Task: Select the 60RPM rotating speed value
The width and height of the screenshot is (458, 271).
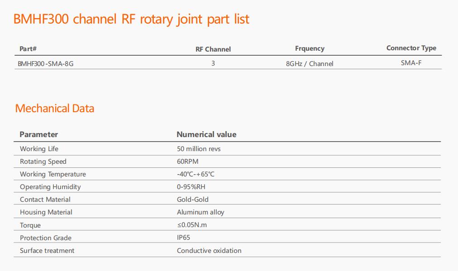Action: (187, 162)
